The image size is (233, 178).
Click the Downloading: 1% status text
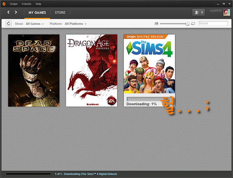141,104
